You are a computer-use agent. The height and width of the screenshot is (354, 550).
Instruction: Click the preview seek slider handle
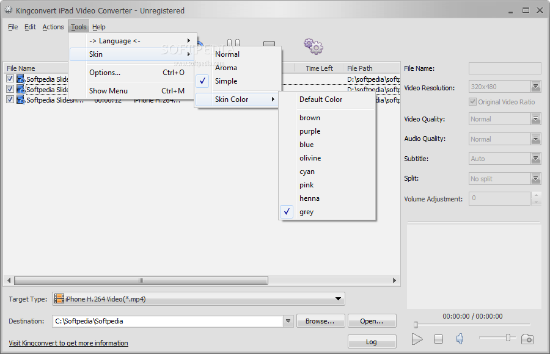pos(416,325)
